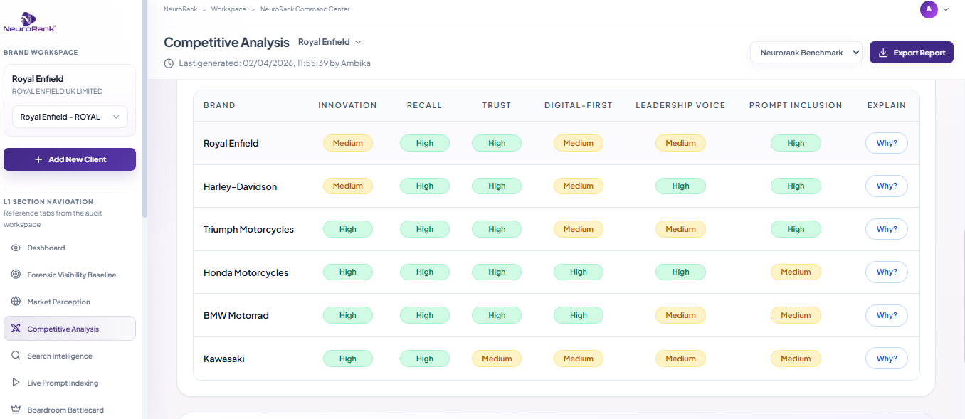Click the Search Intelligence magnifier icon

16,356
